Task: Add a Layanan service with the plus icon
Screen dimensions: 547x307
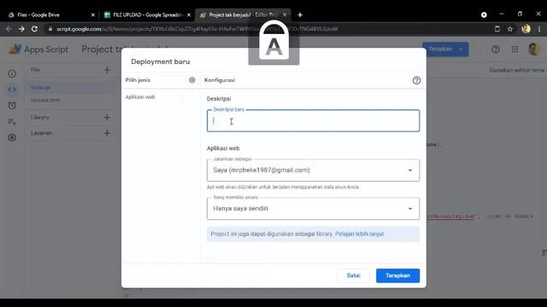Action: (x=107, y=133)
